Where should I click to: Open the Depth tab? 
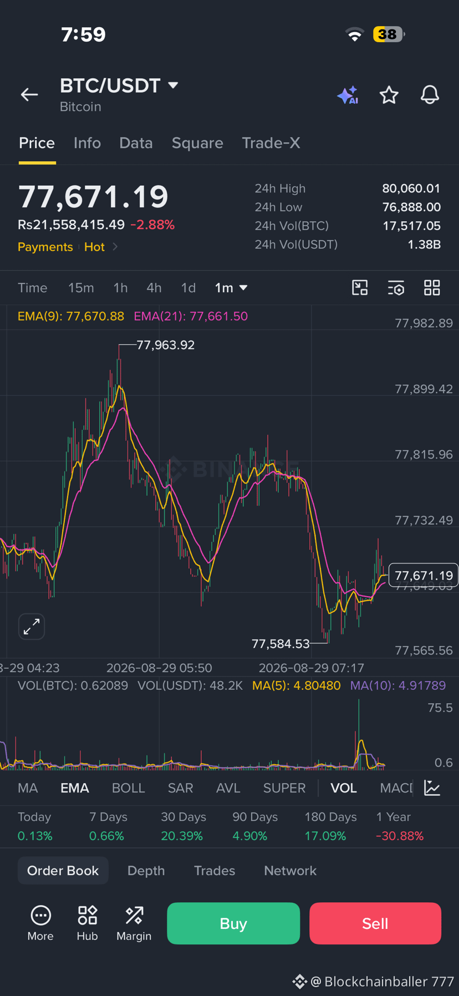146,871
